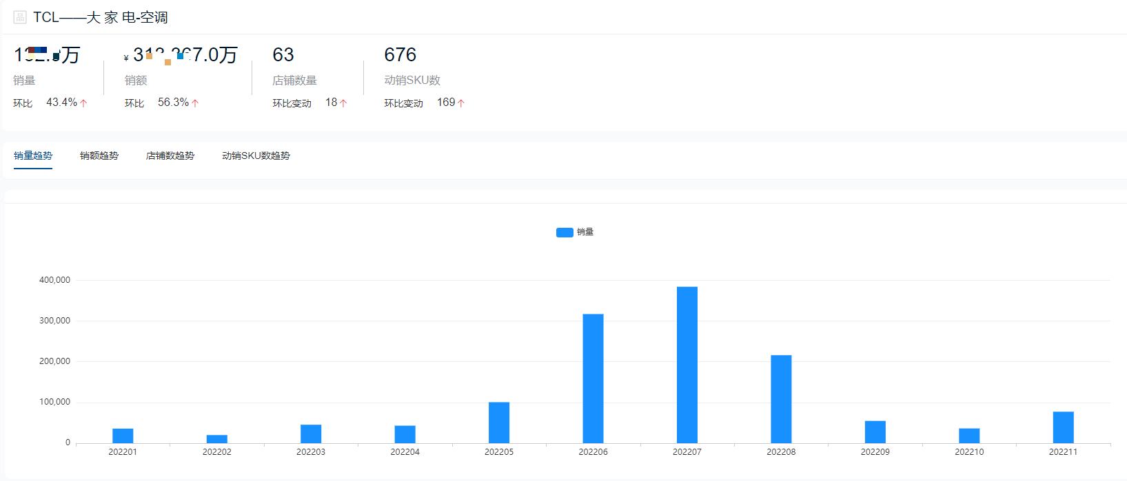Viewport: 1127px width, 481px height.
Task: Click the tallest bar for 202207
Action: tap(687, 365)
